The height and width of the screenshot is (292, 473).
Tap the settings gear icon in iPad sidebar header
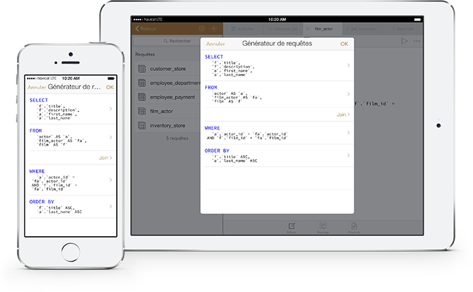(x=201, y=29)
